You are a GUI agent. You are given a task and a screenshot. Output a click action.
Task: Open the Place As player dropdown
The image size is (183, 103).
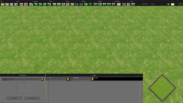(42, 79)
